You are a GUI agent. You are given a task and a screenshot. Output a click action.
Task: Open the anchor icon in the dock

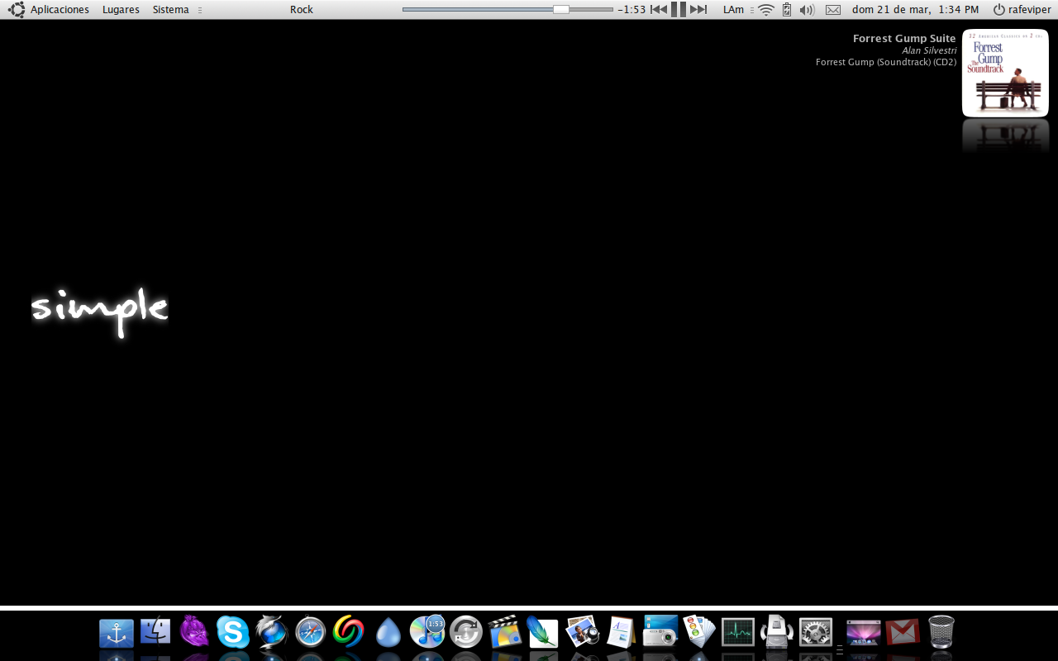117,633
